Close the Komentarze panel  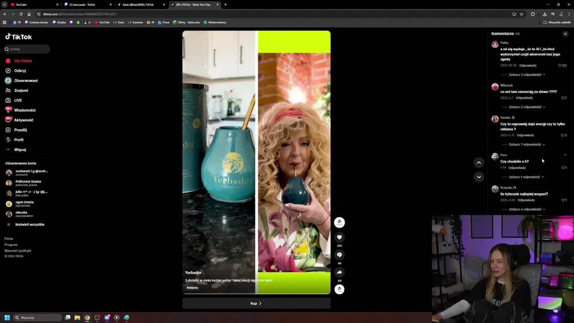[x=565, y=34]
